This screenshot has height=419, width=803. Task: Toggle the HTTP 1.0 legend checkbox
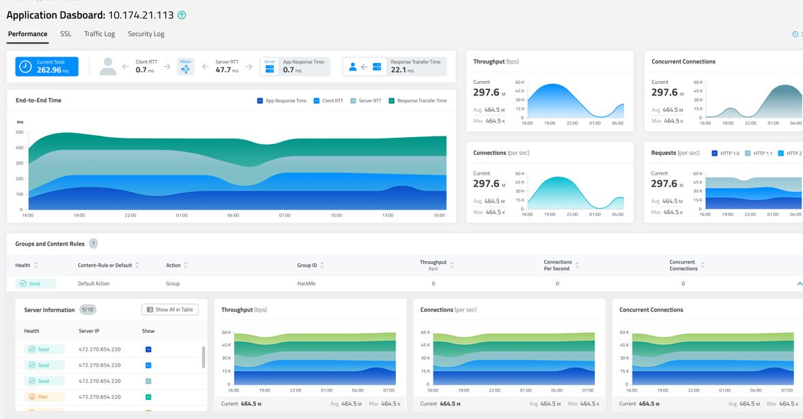pyautogui.click(x=714, y=154)
